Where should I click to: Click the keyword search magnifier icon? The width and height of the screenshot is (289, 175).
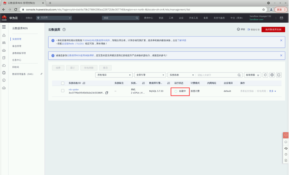239,75
